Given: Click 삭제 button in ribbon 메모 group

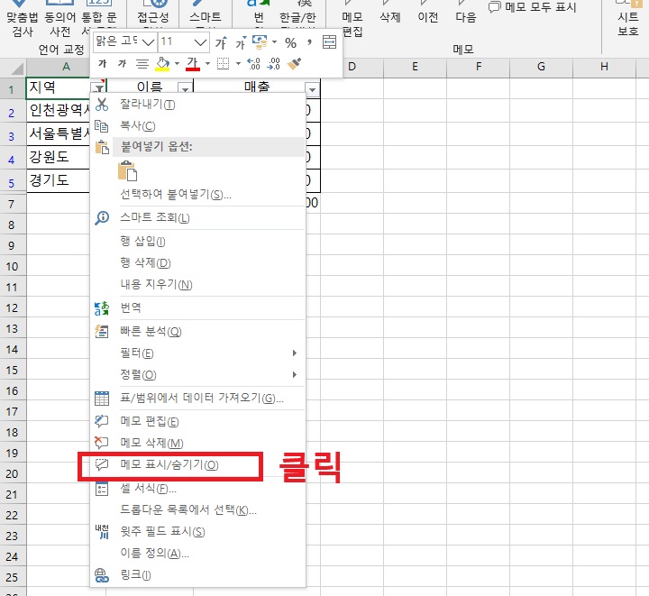Looking at the screenshot, I should (x=390, y=13).
